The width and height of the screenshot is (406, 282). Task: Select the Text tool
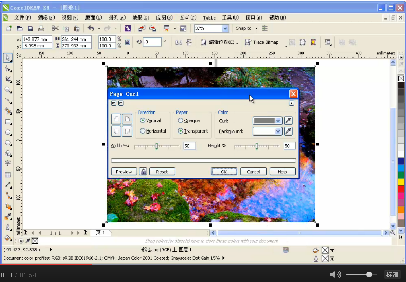coord(8,163)
